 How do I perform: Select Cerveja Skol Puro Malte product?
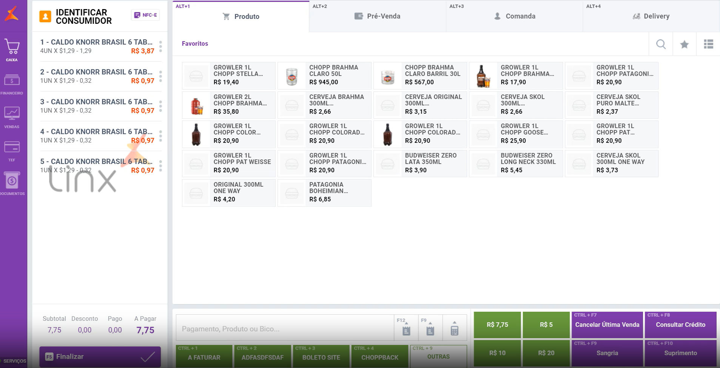tap(612, 105)
